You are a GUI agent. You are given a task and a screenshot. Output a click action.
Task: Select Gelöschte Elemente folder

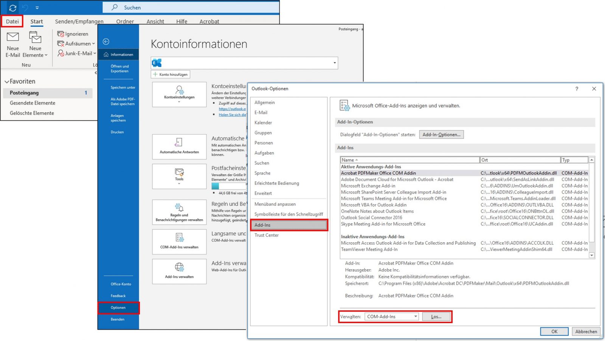pos(32,113)
